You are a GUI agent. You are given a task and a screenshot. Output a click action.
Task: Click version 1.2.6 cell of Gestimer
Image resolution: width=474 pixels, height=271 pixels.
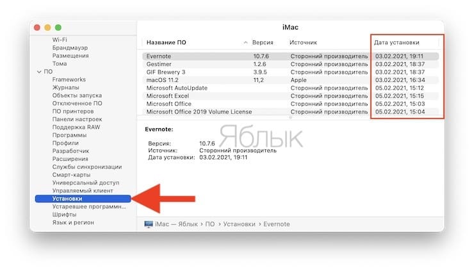coord(259,64)
